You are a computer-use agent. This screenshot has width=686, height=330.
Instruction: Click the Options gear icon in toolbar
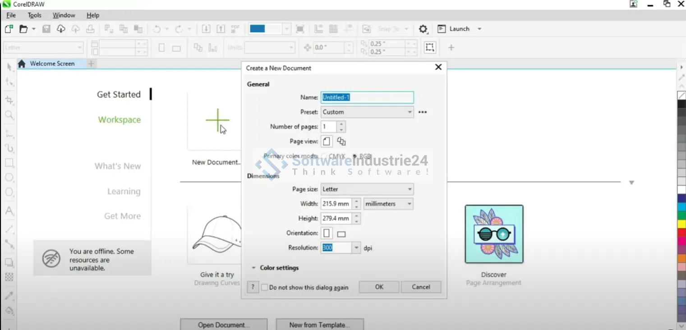tap(423, 29)
